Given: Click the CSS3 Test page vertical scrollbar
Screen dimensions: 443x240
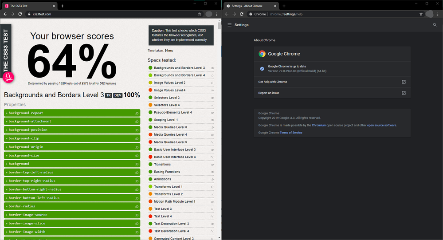Looking at the screenshot, I should [219, 26].
